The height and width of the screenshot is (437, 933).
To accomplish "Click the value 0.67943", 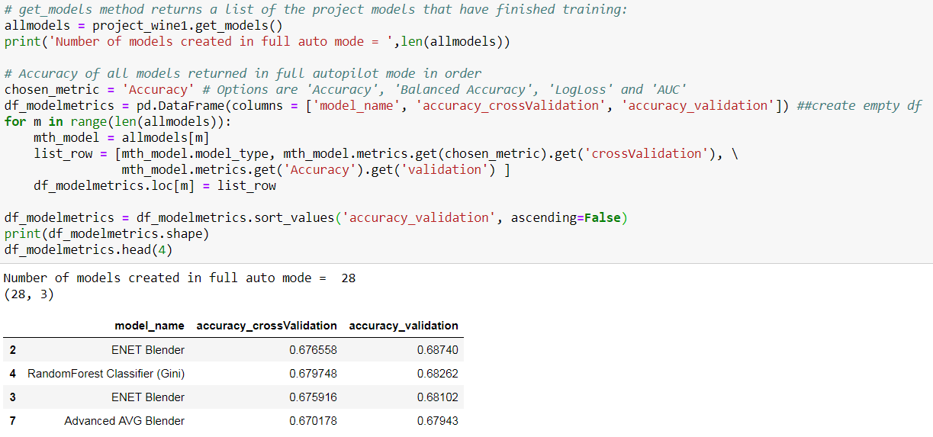I will 438,421.
